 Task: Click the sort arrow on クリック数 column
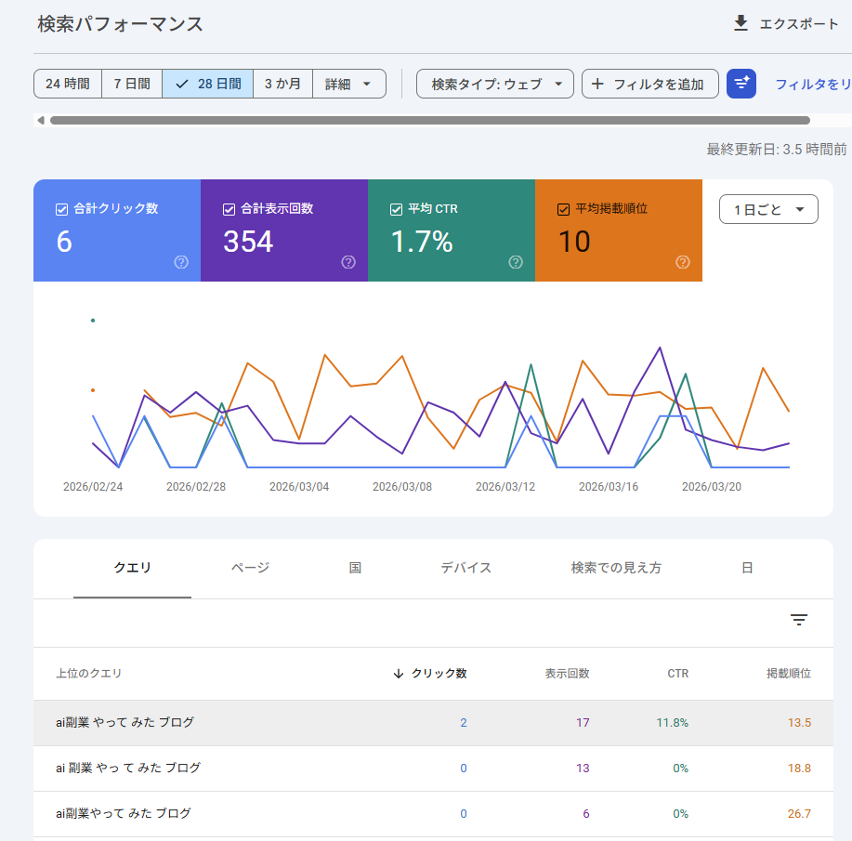point(398,674)
